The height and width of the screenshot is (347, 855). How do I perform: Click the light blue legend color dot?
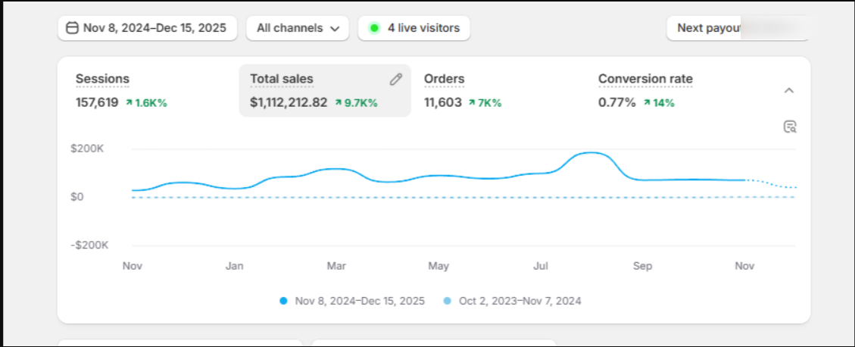(x=447, y=301)
